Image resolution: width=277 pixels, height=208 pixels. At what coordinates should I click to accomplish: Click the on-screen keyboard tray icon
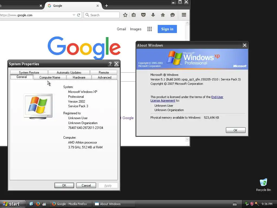[x=235, y=204]
